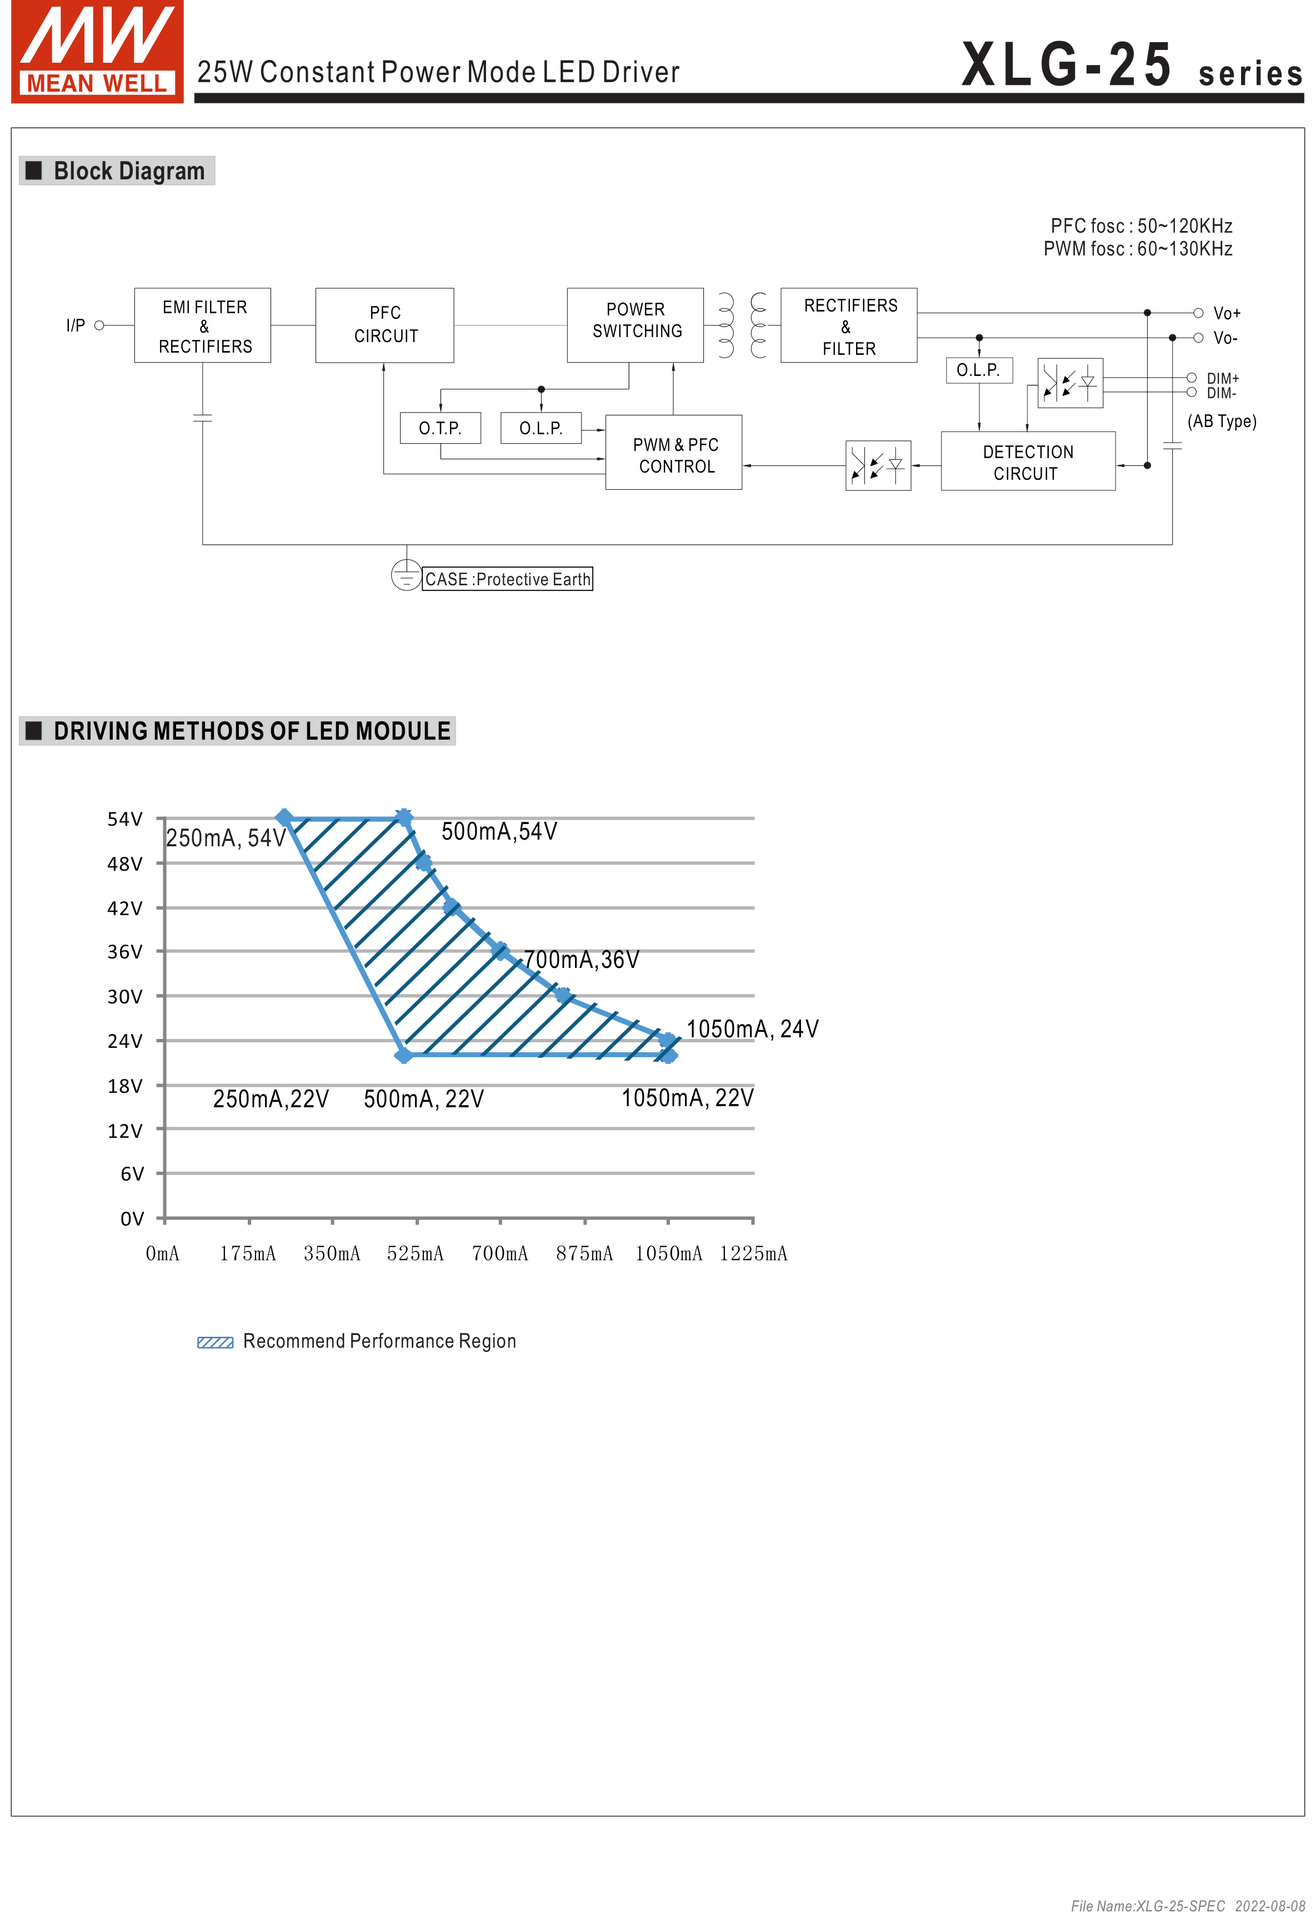This screenshot has width=1316, height=1913.
Task: Click the hatched Recommend Performance Region legend swatch
Action: [215, 1343]
